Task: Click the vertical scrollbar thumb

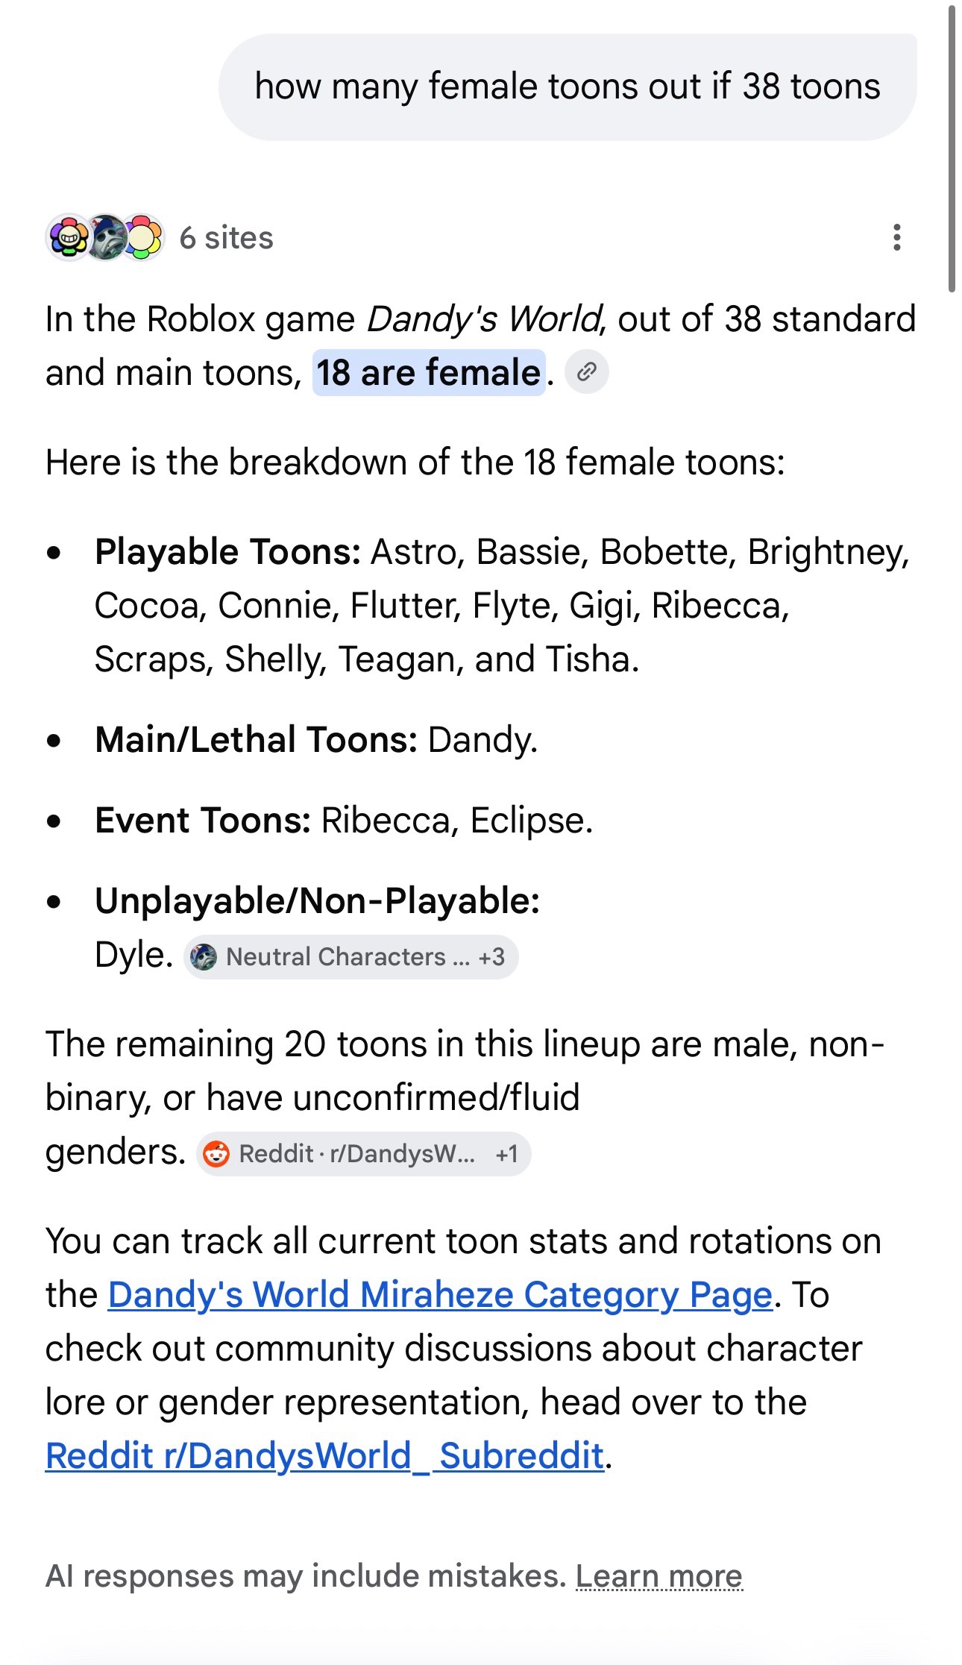Action: click(952, 149)
